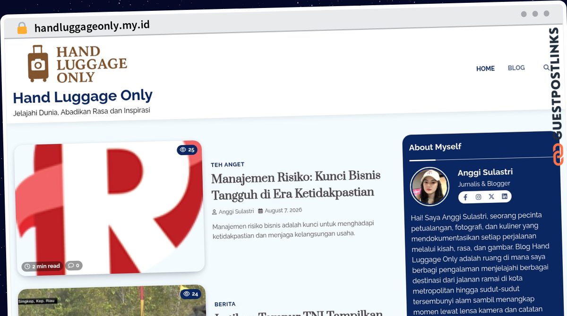Go to the HOME menu item
This screenshot has width=567, height=316.
click(485, 68)
